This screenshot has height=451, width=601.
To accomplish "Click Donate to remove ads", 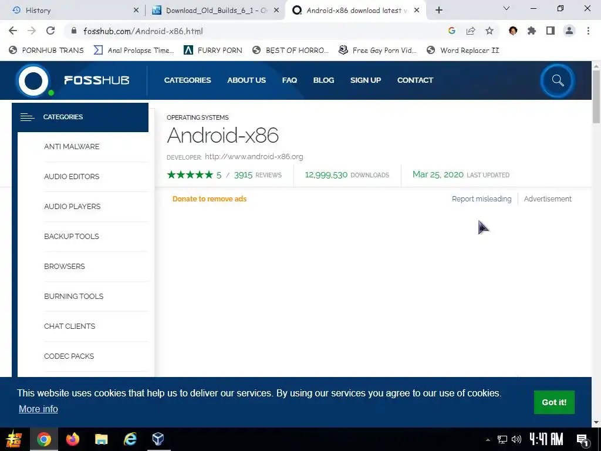I will point(210,198).
